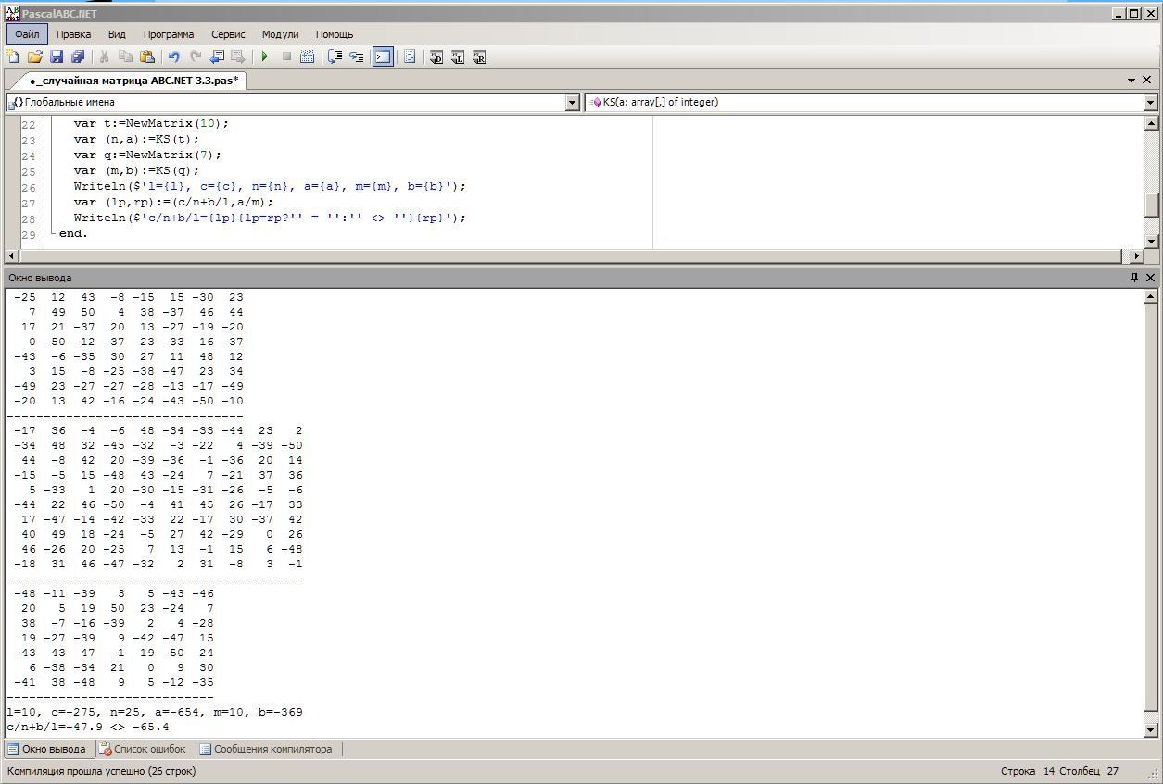The height and width of the screenshot is (784, 1163).
Task: Open the Сервис menu
Action: (228, 34)
